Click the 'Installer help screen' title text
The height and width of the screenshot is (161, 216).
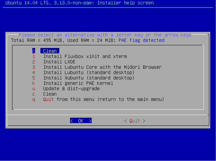click(x=125, y=3)
